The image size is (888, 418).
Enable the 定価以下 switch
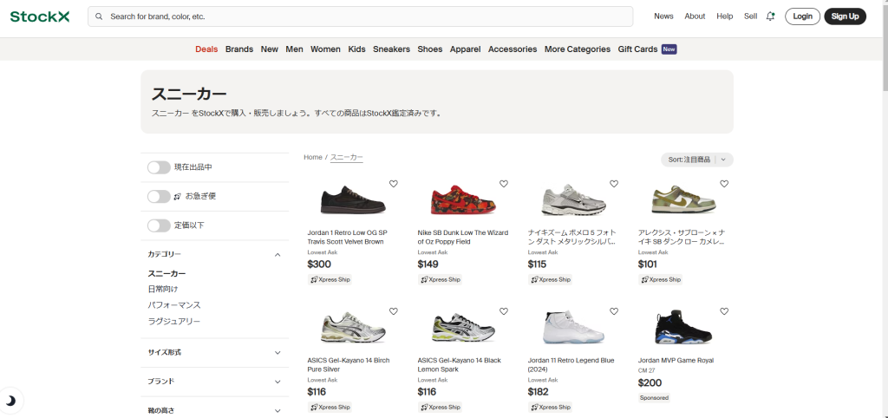coord(159,225)
